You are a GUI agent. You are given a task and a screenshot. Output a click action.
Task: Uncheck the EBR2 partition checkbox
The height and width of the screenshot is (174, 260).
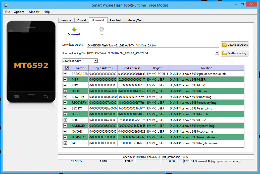pos(65,120)
